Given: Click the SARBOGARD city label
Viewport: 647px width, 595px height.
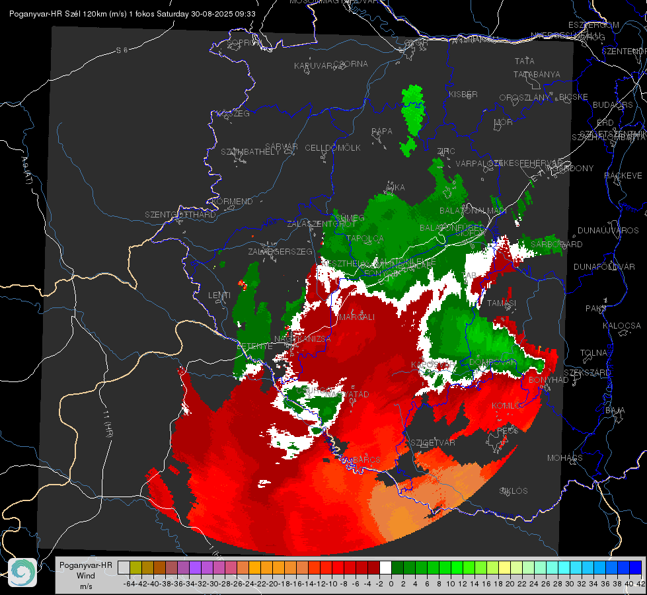Looking at the screenshot, I should pyautogui.click(x=556, y=245).
